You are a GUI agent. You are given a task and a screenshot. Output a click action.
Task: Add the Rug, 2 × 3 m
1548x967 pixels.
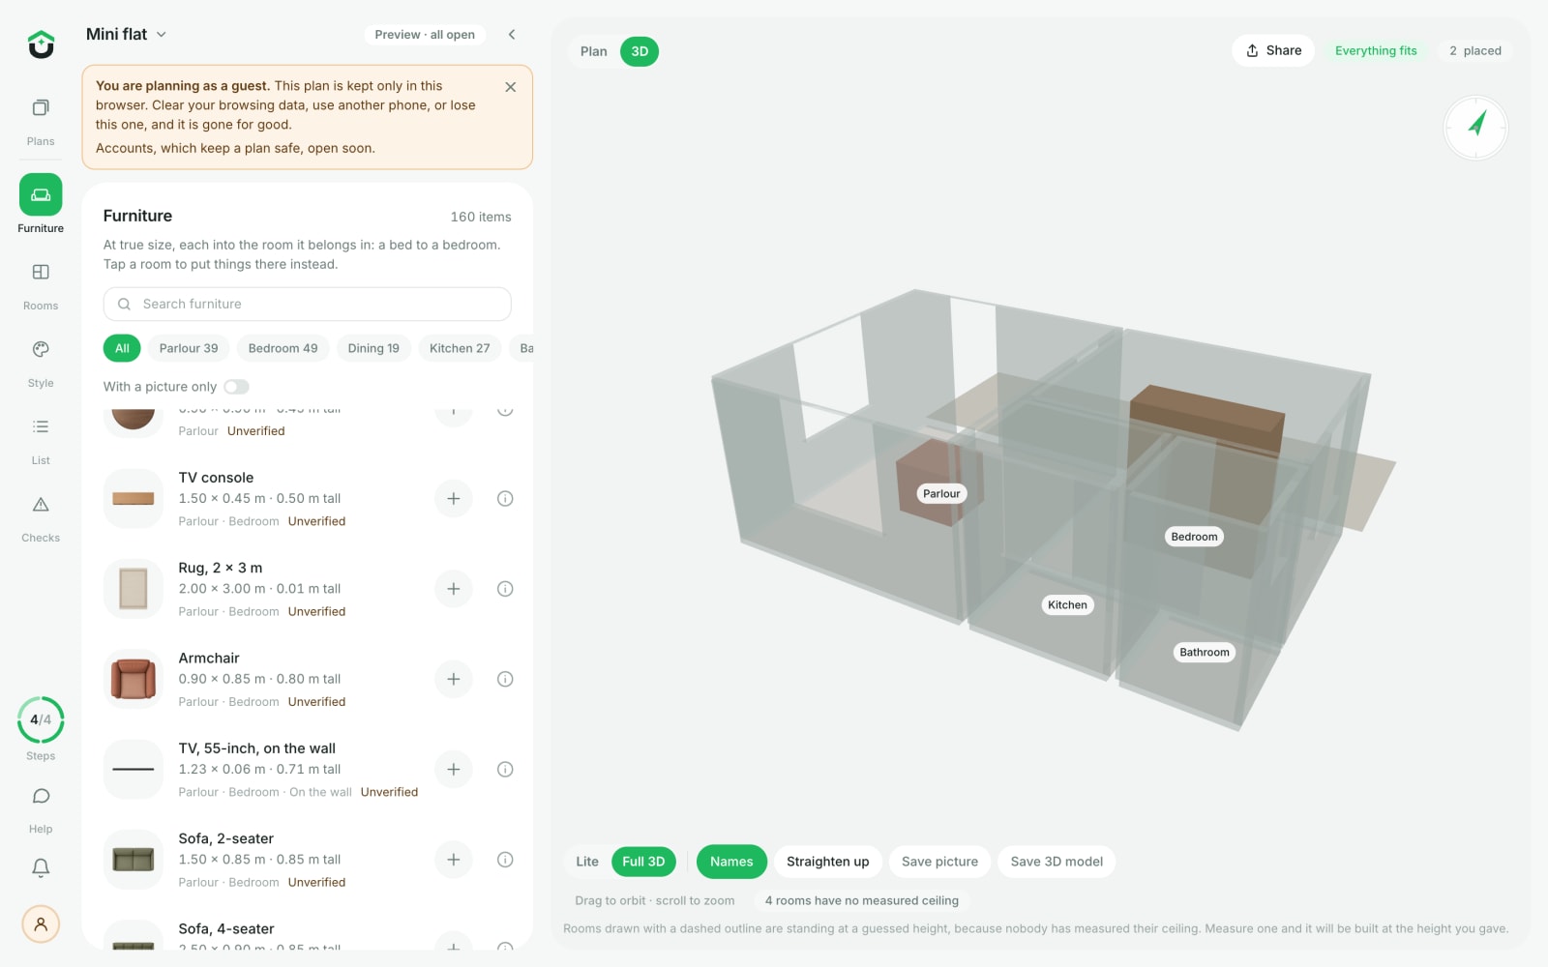point(453,589)
